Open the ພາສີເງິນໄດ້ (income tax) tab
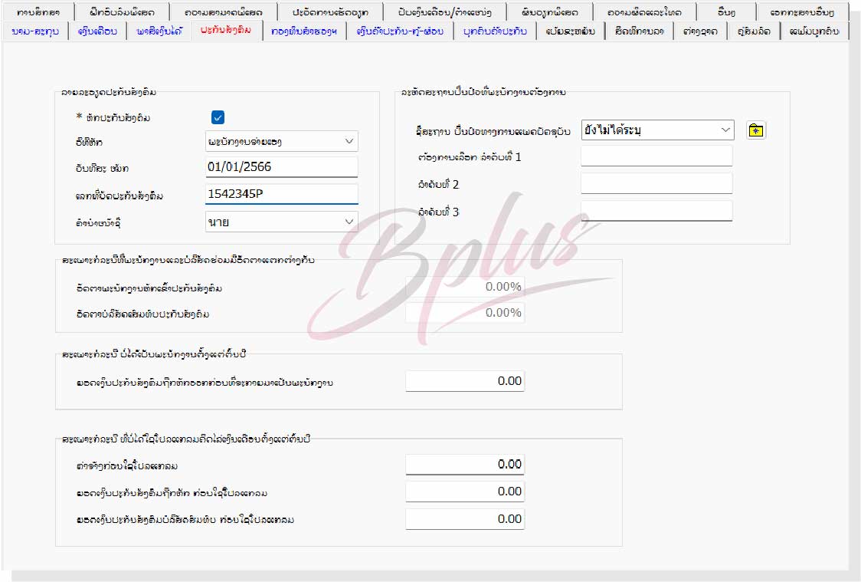The height and width of the screenshot is (582, 861). point(159,31)
